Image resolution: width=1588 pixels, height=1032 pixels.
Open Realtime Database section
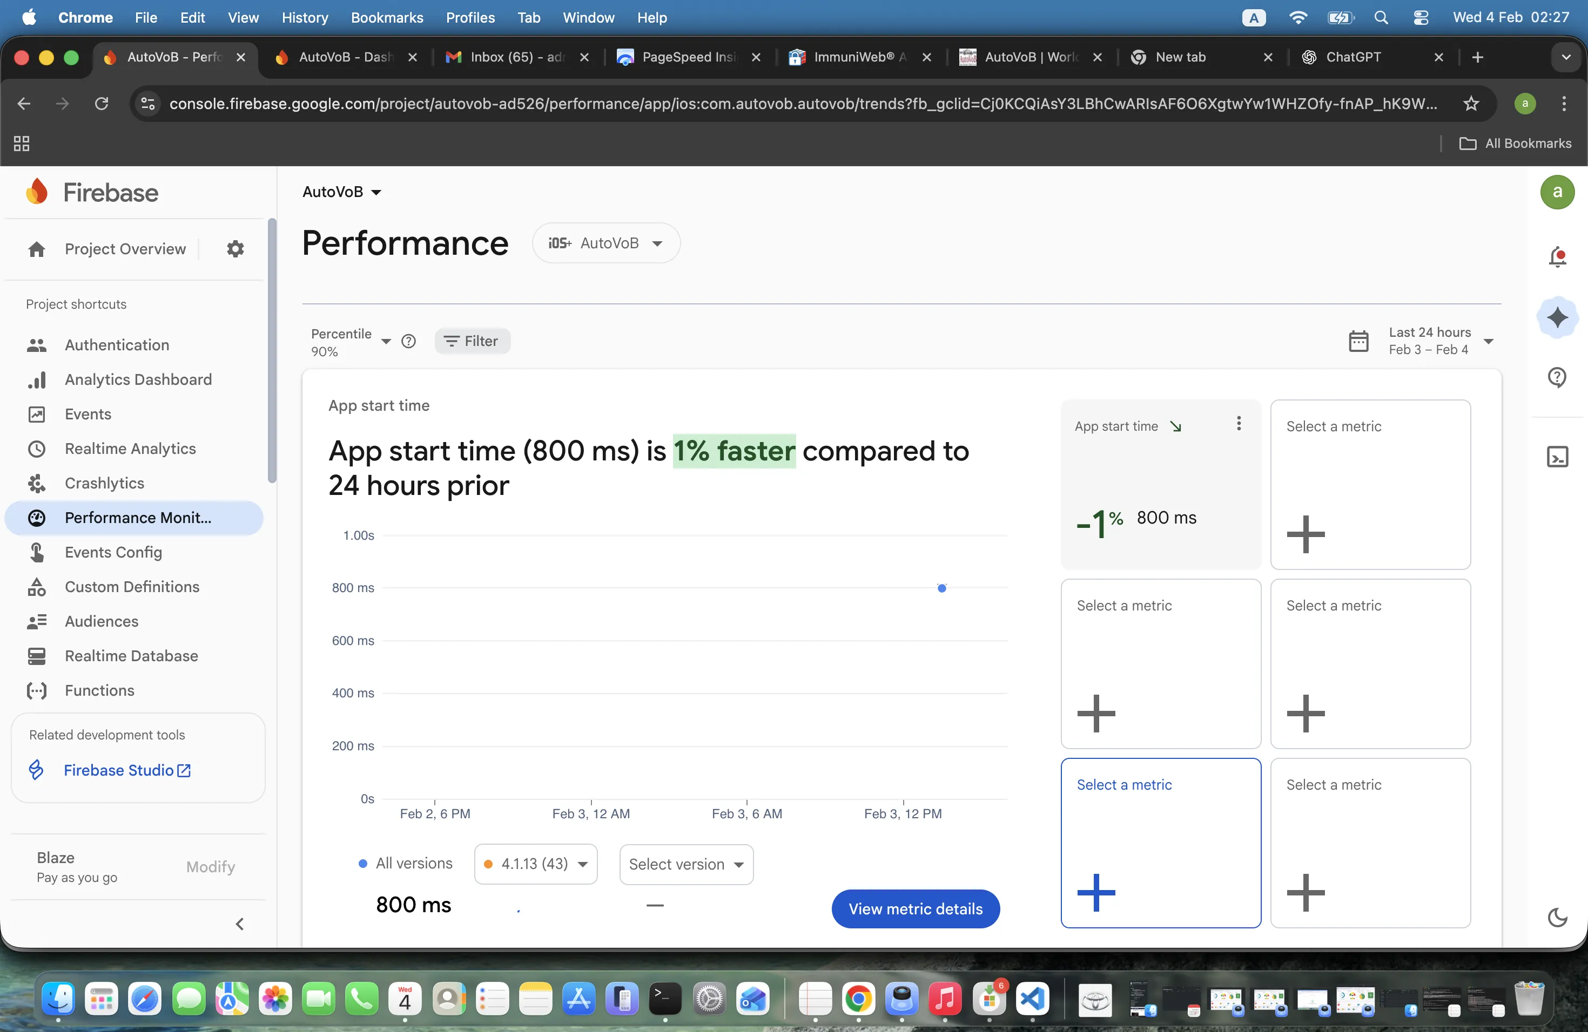pos(131,656)
